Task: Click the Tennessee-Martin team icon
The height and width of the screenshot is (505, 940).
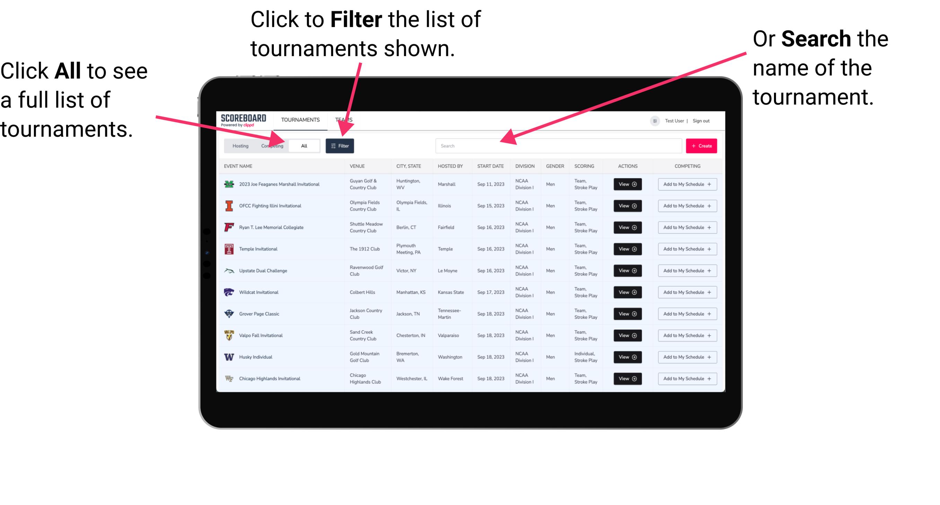Action: pyautogui.click(x=230, y=314)
